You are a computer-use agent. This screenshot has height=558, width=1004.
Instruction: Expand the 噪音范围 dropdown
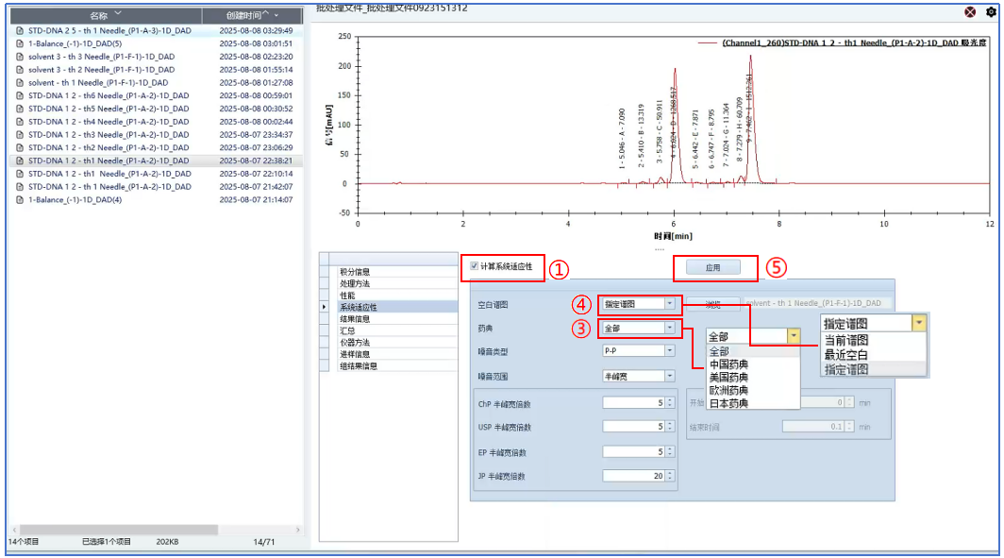(x=669, y=376)
